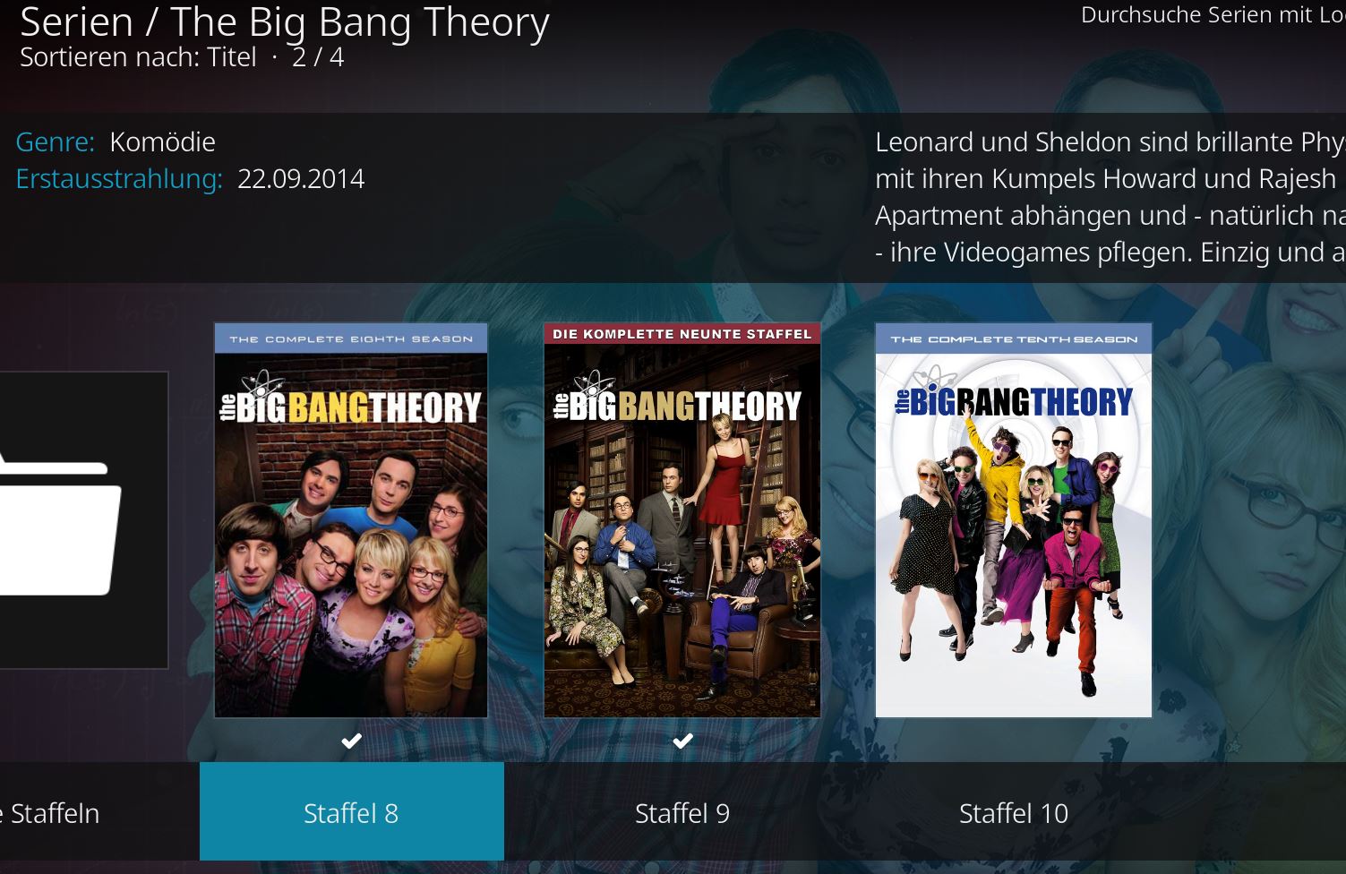Image resolution: width=1346 pixels, height=874 pixels.
Task: Click the watched checkmark under the Staffel 8 poster
Action: (351, 741)
